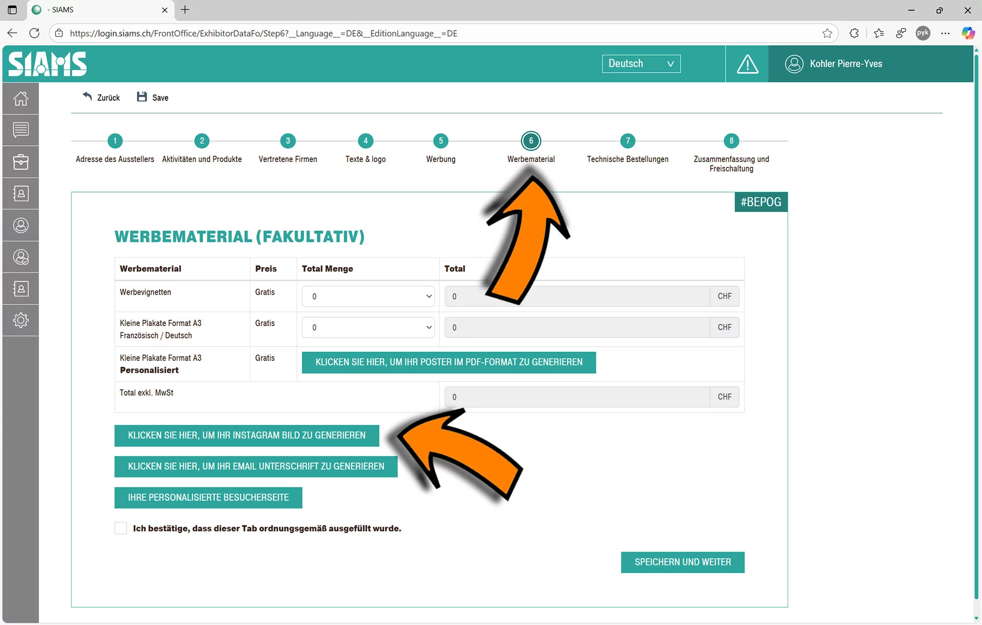Add this page to browser favorites star
The width and height of the screenshot is (982, 625).
coord(827,33)
